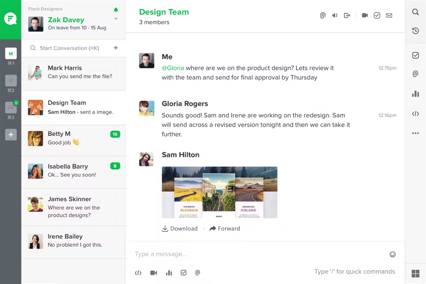This screenshot has height=284, width=426.
Task: Mute Design Team with the speaker icon
Action: pos(335,16)
